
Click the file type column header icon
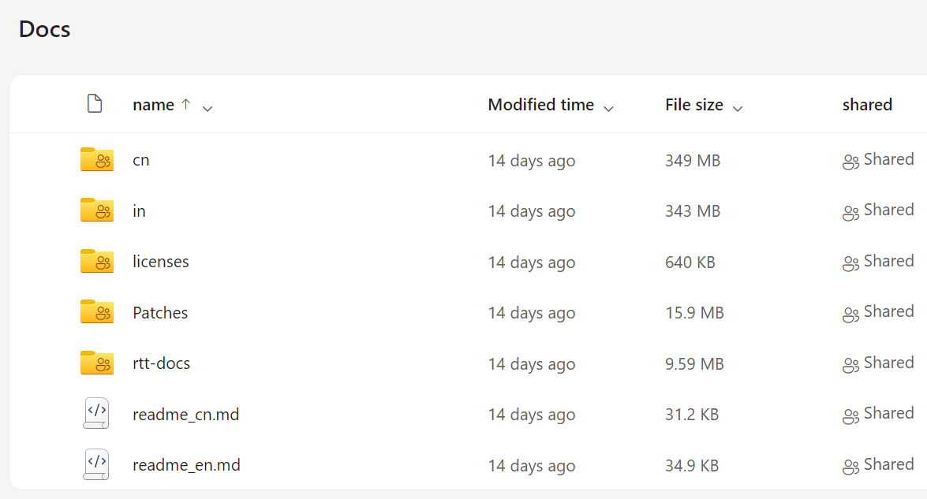pyautogui.click(x=95, y=103)
